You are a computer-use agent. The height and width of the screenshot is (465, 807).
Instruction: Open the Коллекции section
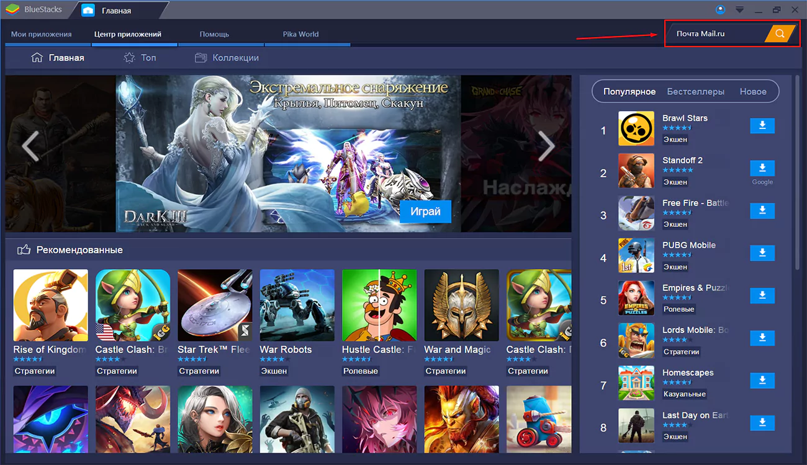tap(227, 58)
